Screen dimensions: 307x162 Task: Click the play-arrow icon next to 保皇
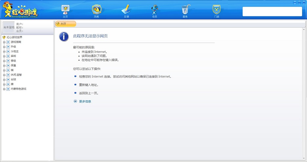(8, 65)
